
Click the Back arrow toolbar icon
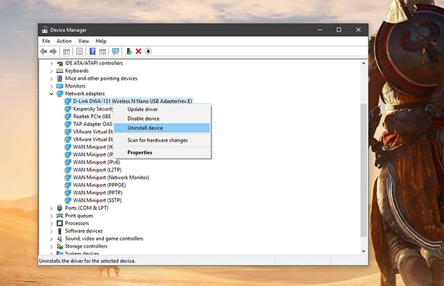(44, 51)
